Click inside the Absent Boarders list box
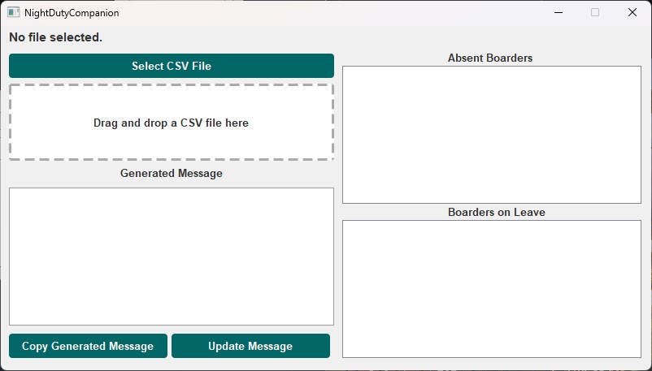Viewport: 652px width, 371px height. point(491,134)
